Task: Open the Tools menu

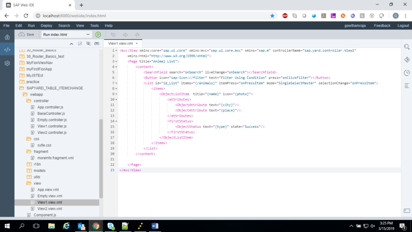Action: [94, 25]
